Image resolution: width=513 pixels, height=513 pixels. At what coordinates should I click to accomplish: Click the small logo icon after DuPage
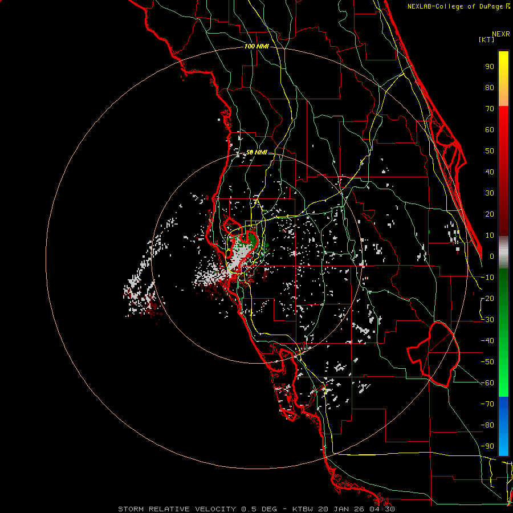click(x=508, y=6)
